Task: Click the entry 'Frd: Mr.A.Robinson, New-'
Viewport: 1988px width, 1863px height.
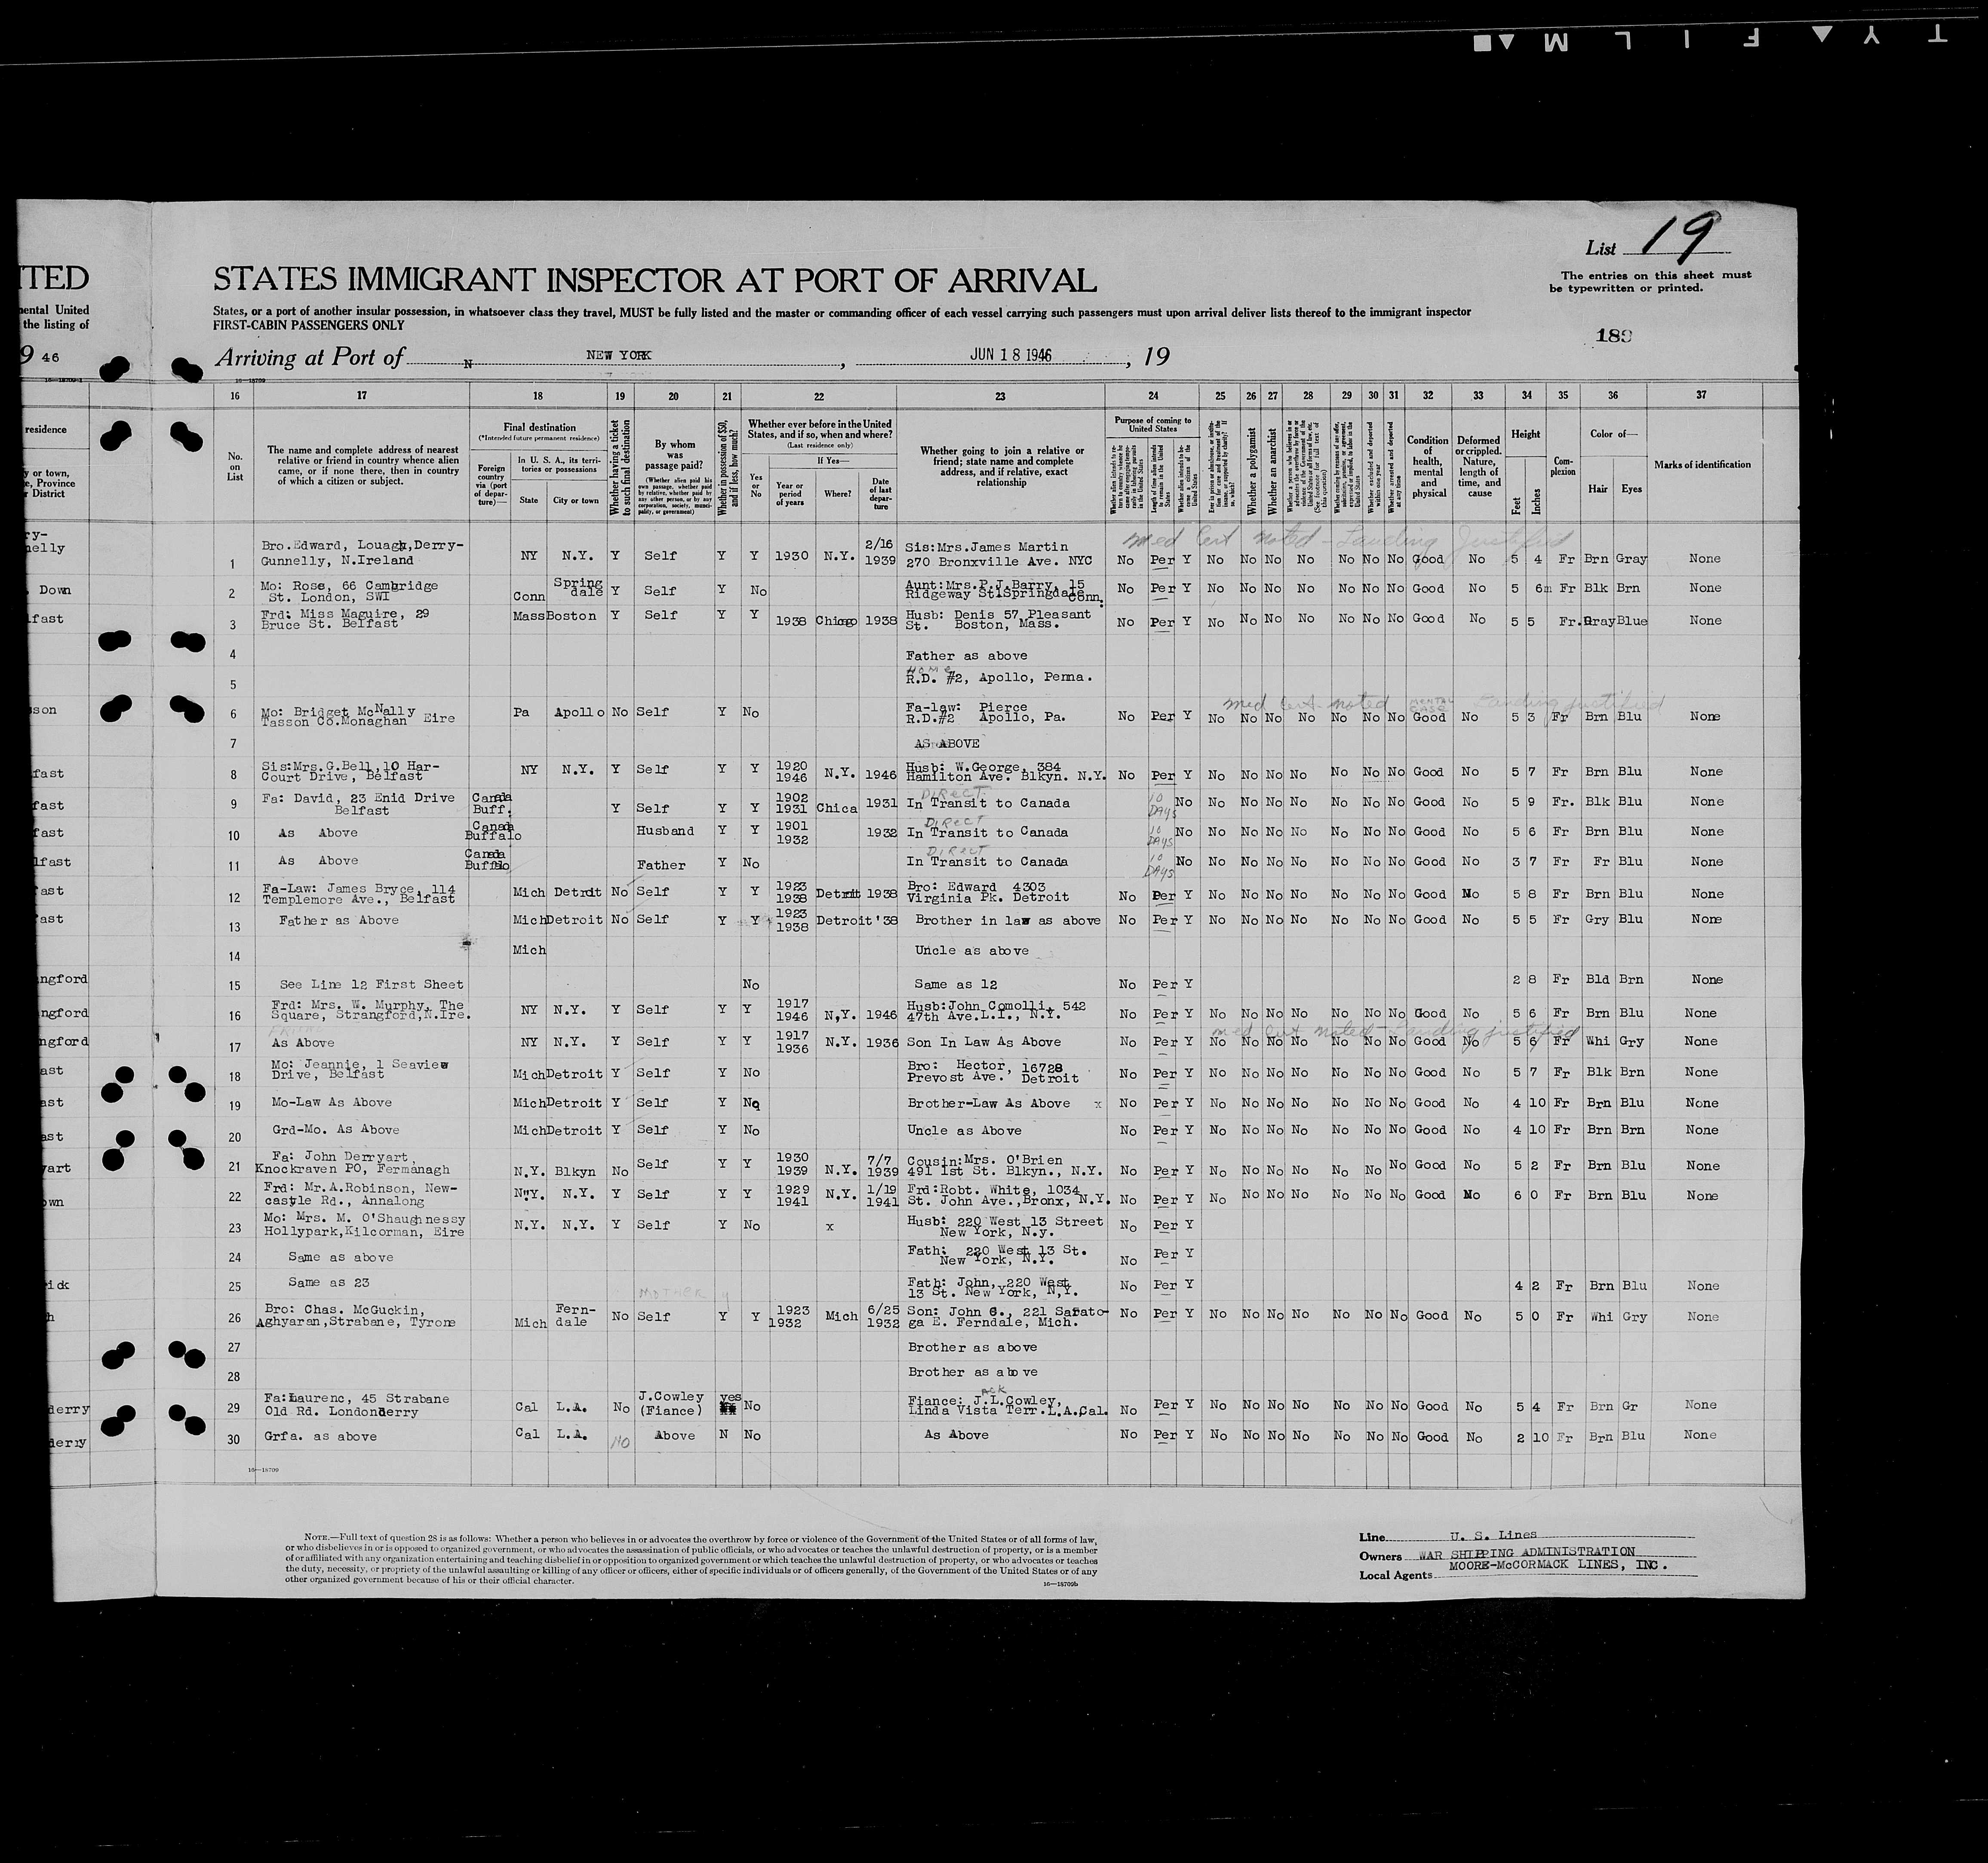Action: (x=360, y=1188)
